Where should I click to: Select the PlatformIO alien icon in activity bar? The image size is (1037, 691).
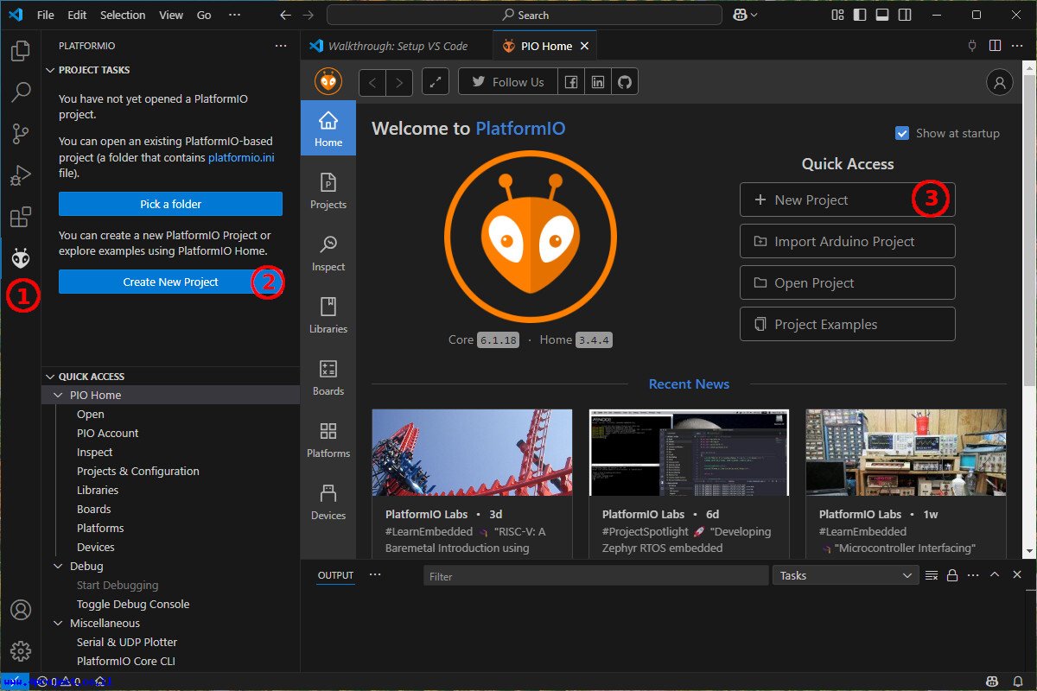pos(21,257)
